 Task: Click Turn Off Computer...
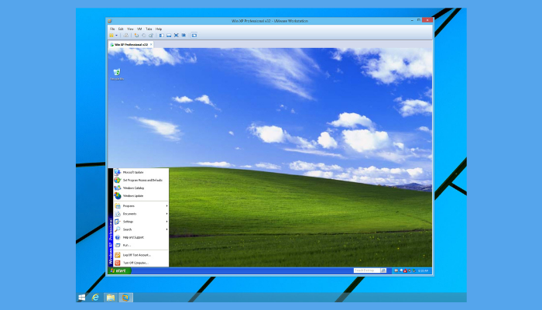click(141, 263)
